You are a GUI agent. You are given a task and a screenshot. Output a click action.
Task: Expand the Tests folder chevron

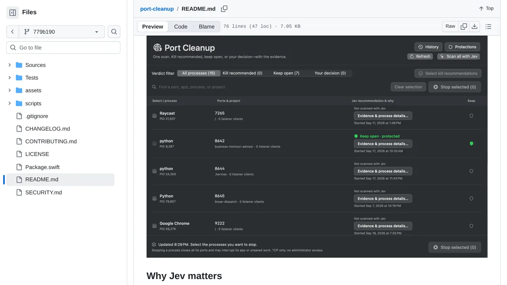(x=10, y=78)
